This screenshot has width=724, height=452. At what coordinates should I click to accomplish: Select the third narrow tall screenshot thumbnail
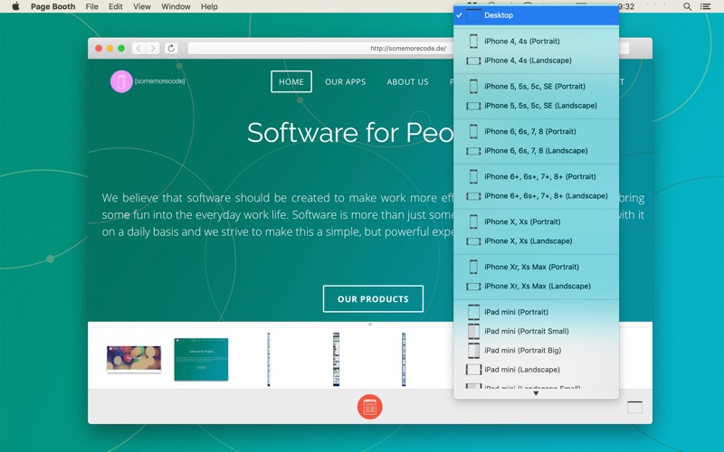click(404, 359)
